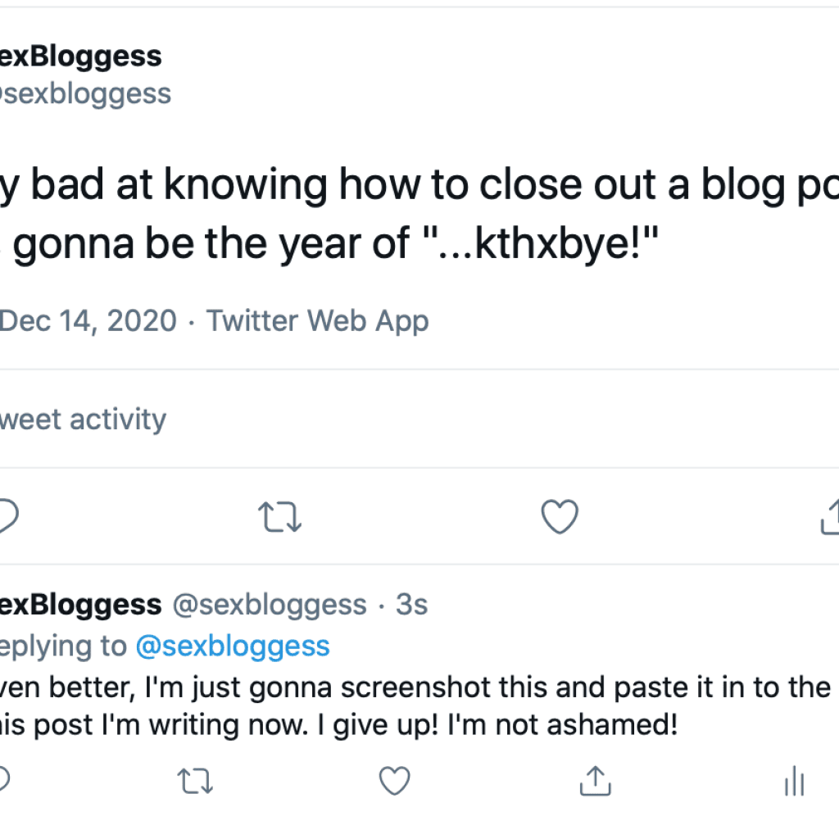Click the Dec 14, 2020 timestamp
Screen dimensions: 839x839
[x=88, y=321]
